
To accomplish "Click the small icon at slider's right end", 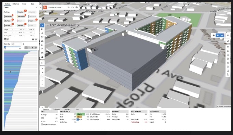I will point(20,49).
